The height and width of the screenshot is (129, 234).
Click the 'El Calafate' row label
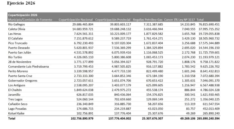coord(16,38)
